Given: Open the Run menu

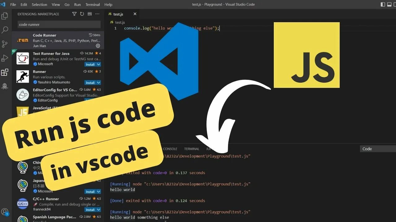Looking at the screenshot, I should click(x=78, y=5).
